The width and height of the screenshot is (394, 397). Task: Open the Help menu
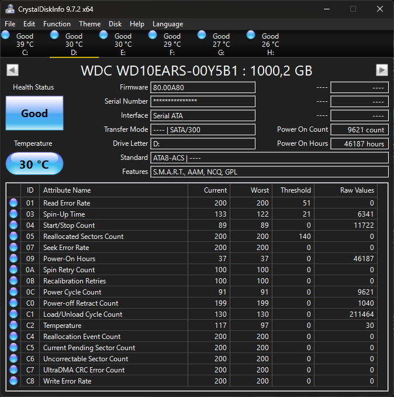click(x=137, y=24)
